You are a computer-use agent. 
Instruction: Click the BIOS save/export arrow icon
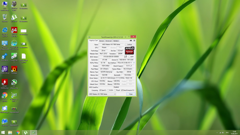(x=126, y=57)
